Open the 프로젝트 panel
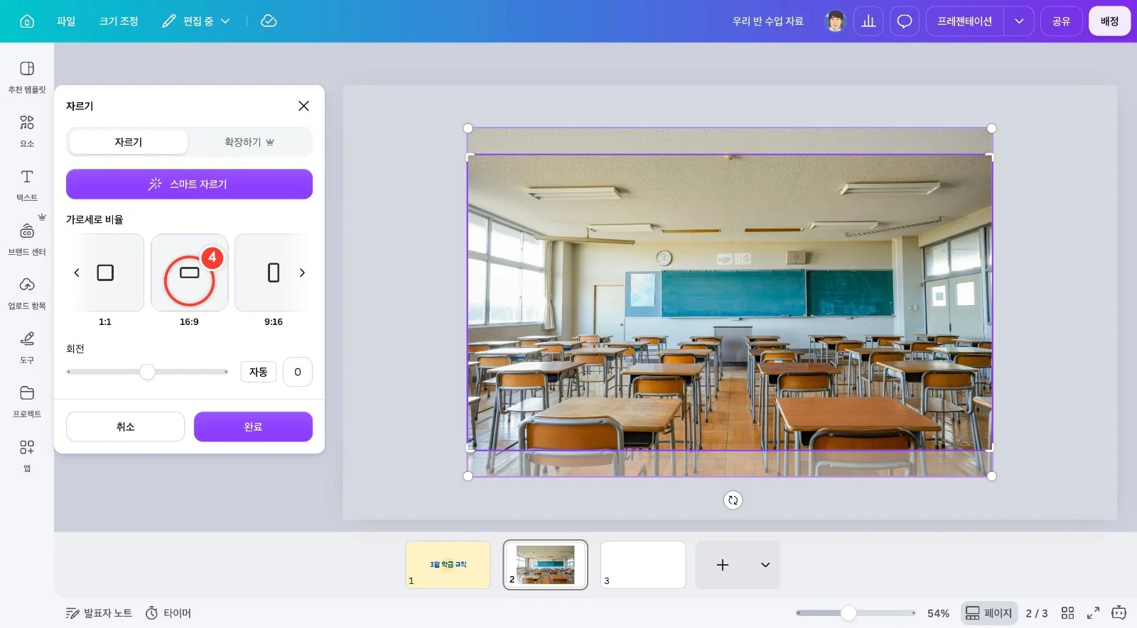 tap(27, 401)
